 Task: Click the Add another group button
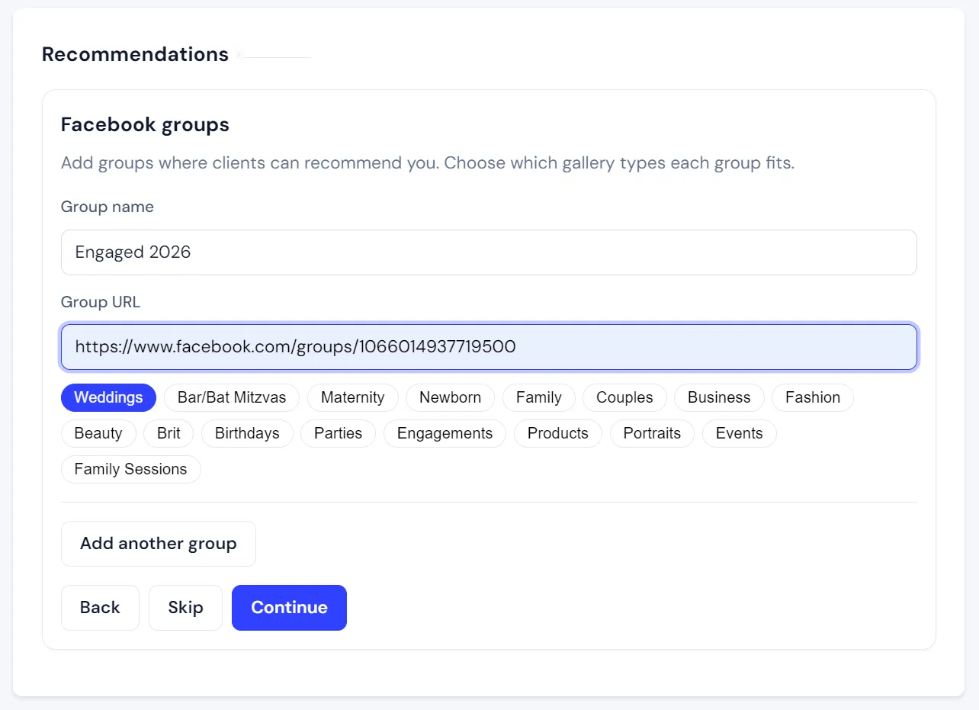click(x=159, y=544)
